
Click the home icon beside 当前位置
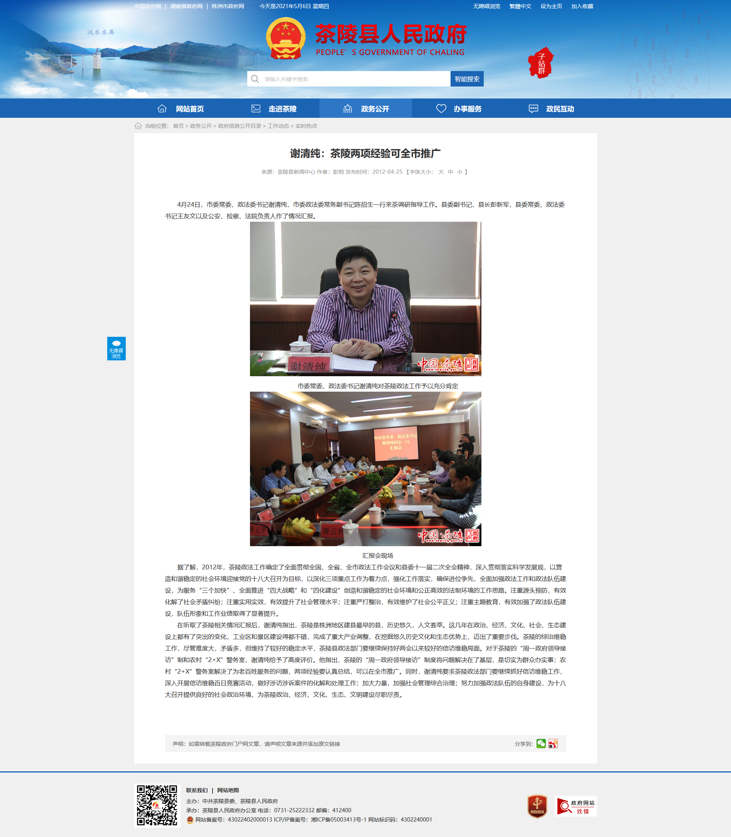pos(138,126)
